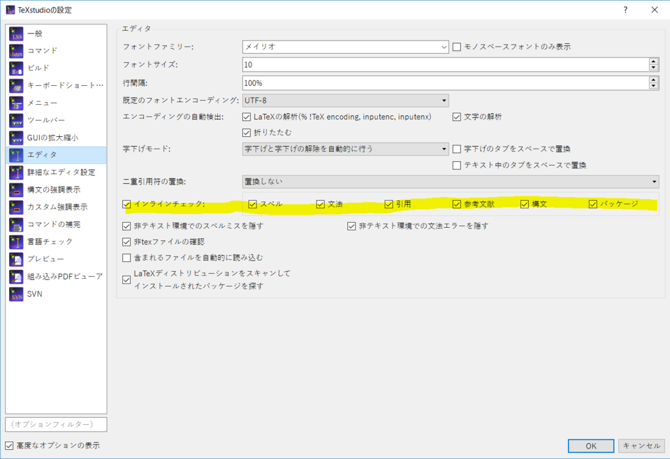Click the OK button
670x459 pixels.
click(x=590, y=445)
